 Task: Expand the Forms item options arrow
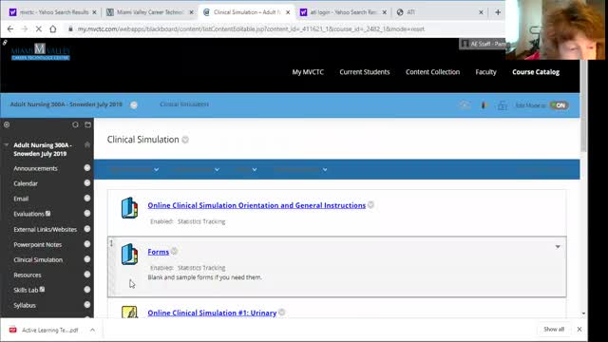(558, 247)
